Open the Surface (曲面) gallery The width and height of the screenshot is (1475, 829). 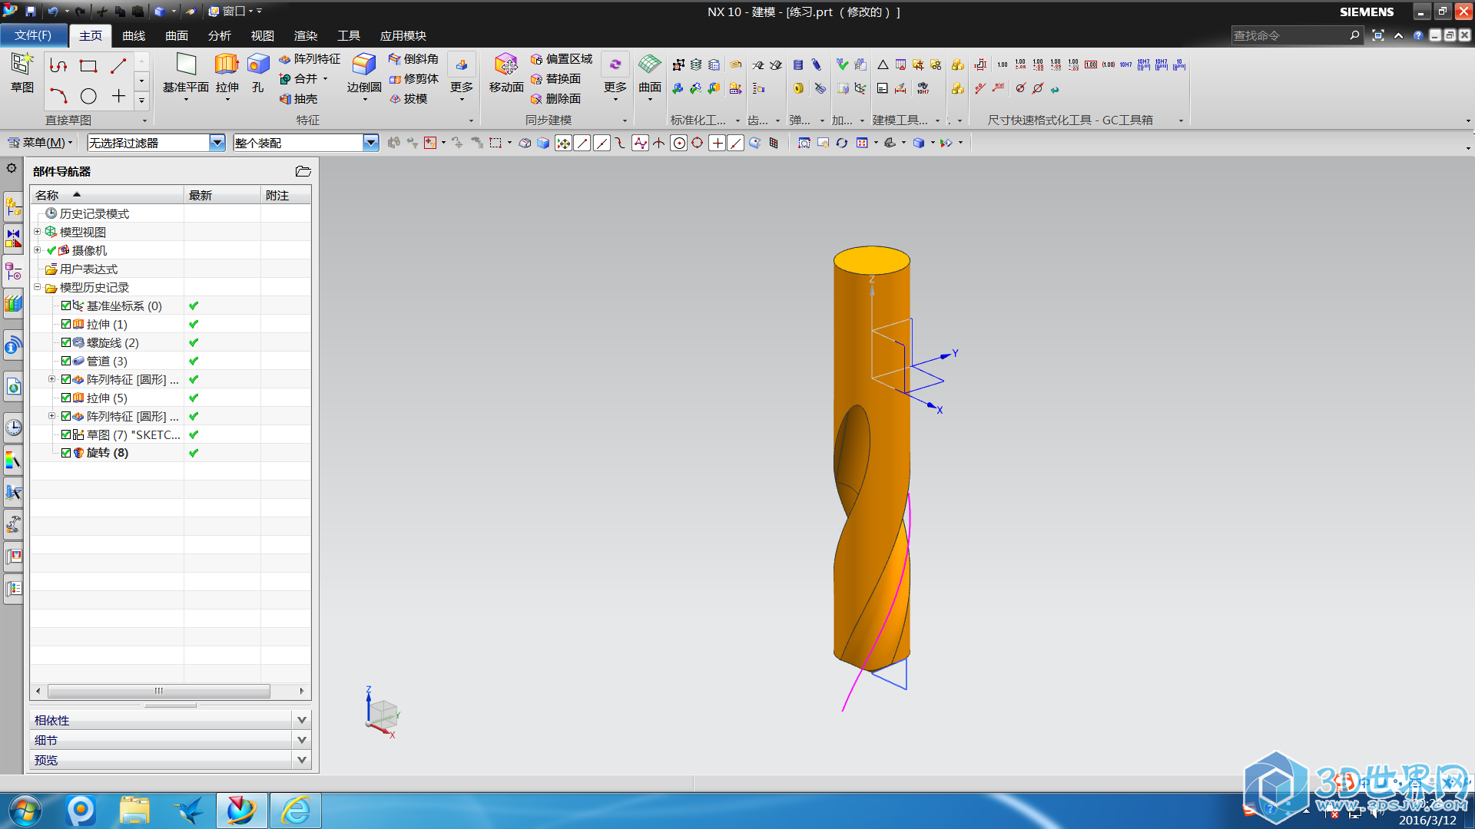(x=650, y=72)
